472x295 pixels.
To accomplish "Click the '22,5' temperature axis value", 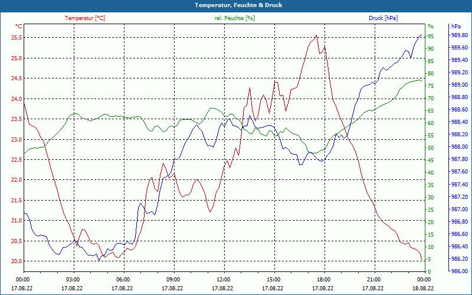I will point(17,159).
